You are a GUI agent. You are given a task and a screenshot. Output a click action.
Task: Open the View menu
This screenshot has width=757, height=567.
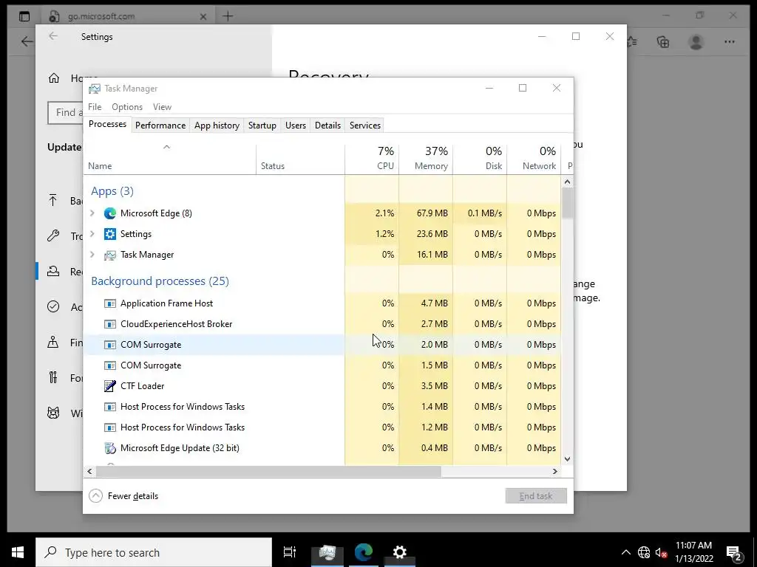coord(162,107)
